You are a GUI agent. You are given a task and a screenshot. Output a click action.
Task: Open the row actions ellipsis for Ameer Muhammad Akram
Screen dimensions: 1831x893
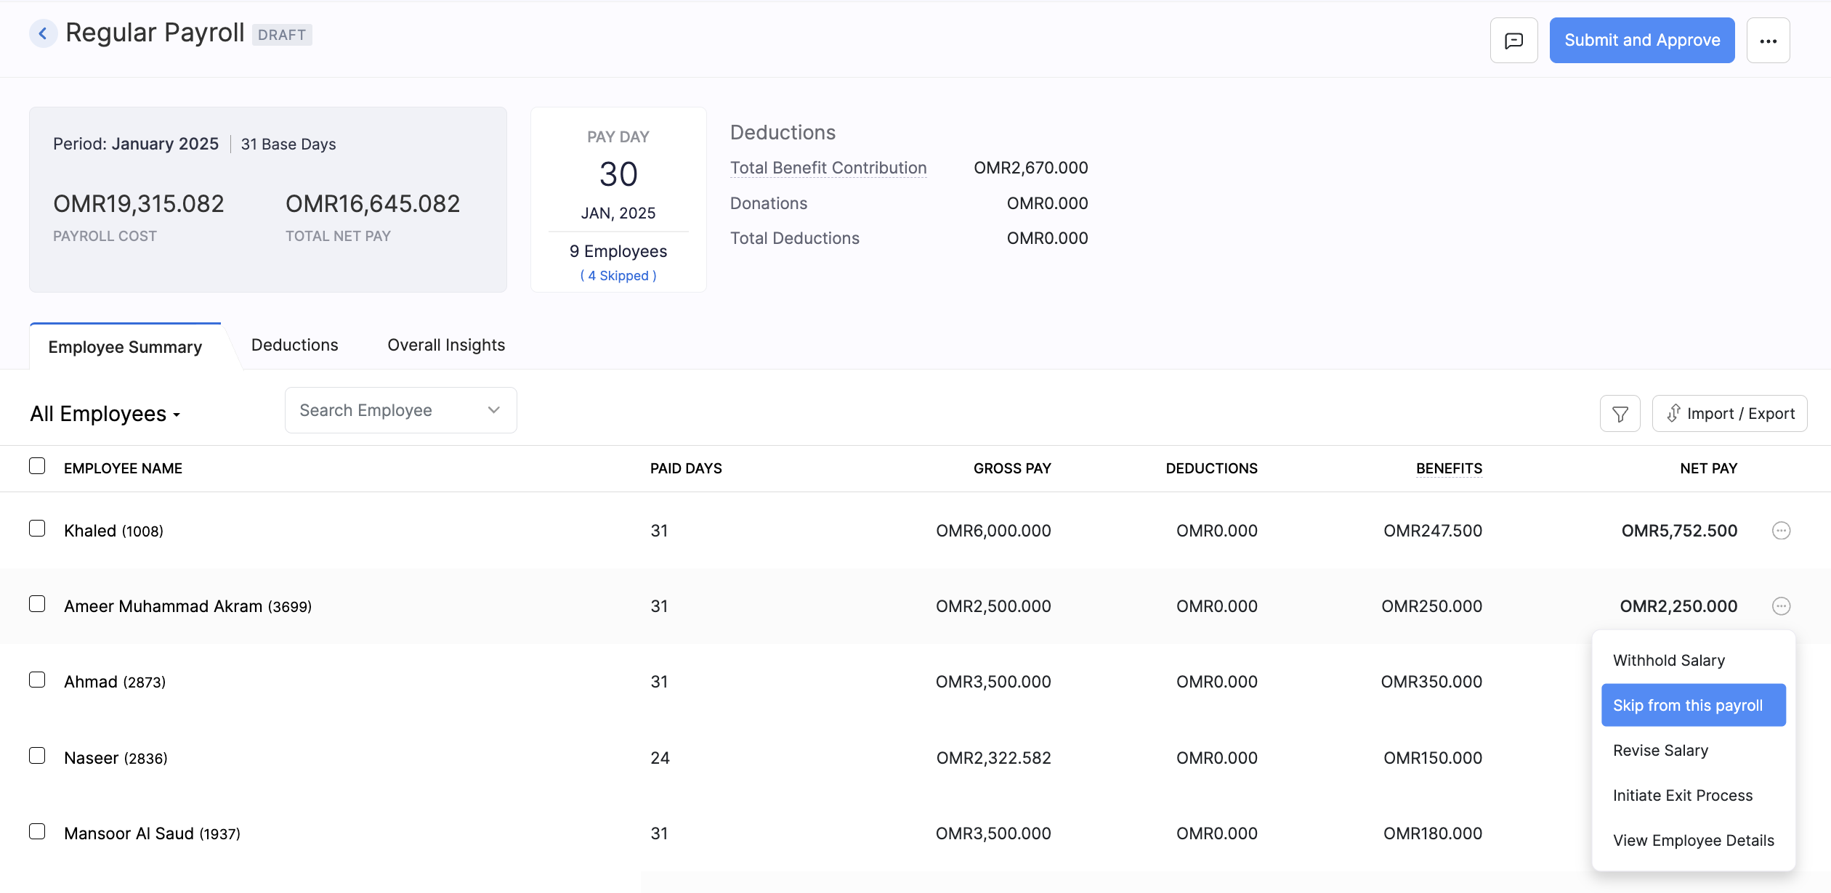click(1781, 605)
